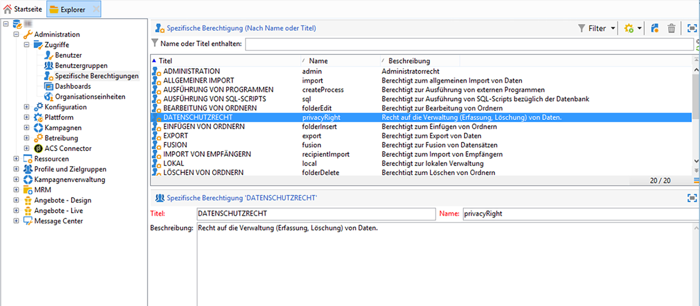Expand the Betreibung node
The height and width of the screenshot is (306, 700).
[x=27, y=138]
